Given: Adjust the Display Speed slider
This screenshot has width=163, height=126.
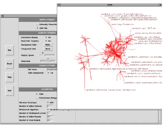Looking at the screenshot, I should [47, 55].
